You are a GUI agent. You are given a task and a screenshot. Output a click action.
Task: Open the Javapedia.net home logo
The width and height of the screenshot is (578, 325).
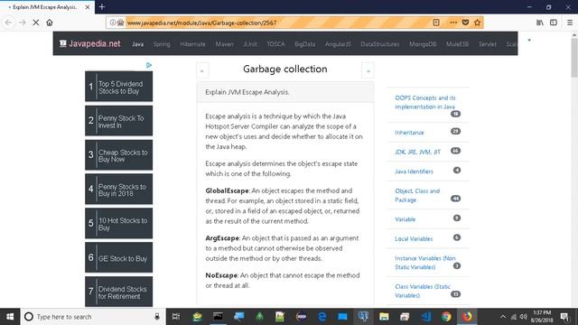point(90,43)
